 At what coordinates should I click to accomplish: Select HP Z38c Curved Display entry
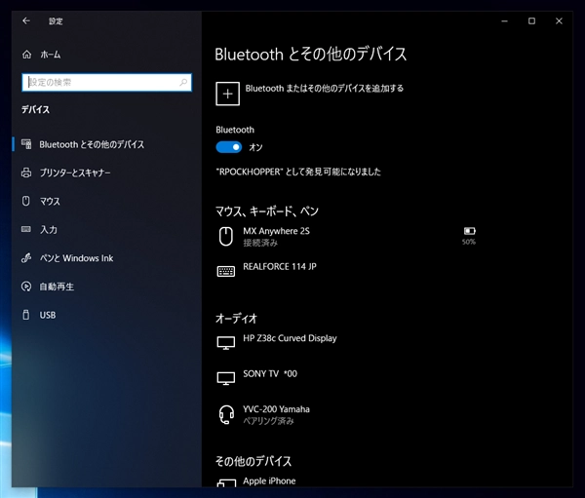290,338
